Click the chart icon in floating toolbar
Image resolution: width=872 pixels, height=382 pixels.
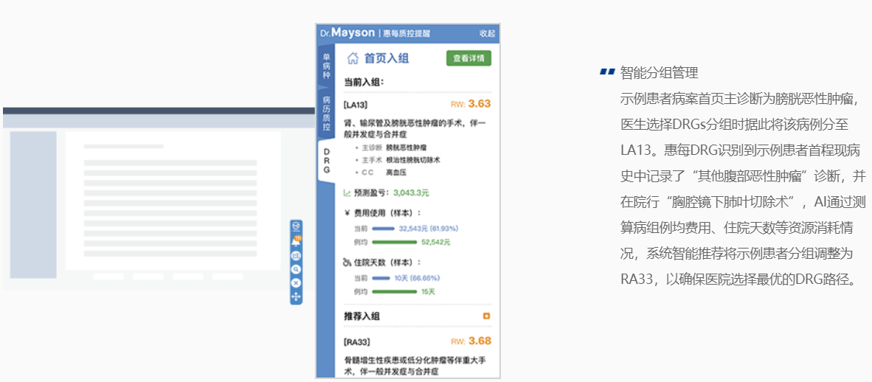[x=296, y=256]
